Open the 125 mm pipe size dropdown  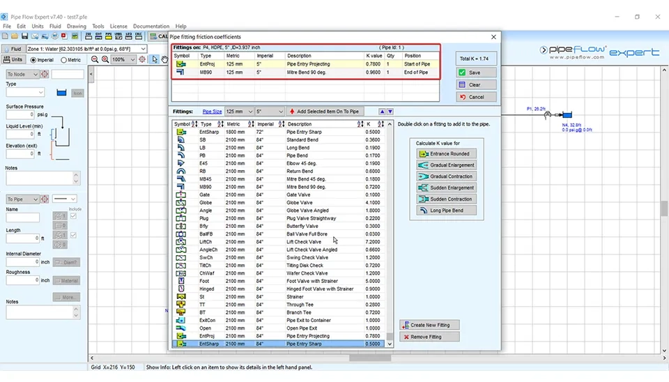click(249, 112)
